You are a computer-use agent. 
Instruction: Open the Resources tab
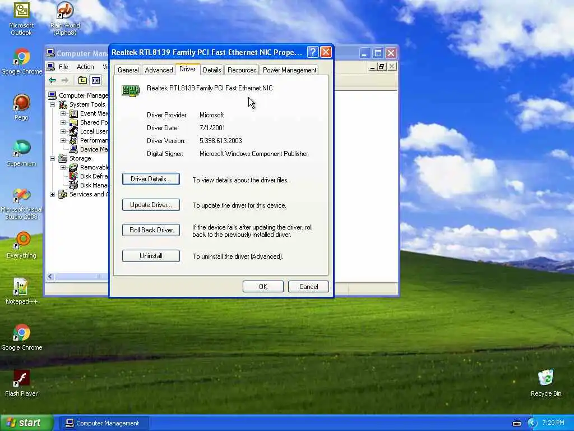coord(242,70)
